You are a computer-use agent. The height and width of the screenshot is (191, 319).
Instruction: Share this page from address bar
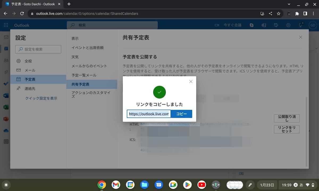[270, 14]
